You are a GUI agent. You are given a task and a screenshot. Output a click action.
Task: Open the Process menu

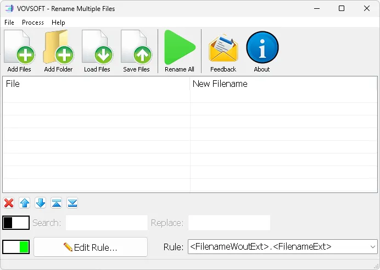pos(33,23)
